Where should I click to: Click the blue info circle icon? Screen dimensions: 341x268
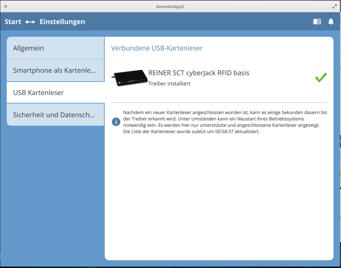pos(116,122)
